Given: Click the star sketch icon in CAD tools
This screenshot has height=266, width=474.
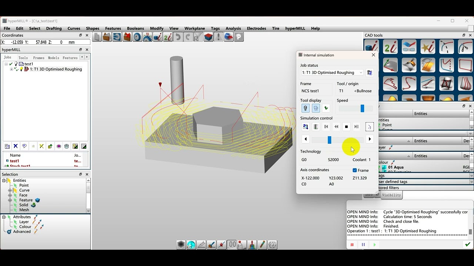Looking at the screenshot, I should tap(428, 47).
